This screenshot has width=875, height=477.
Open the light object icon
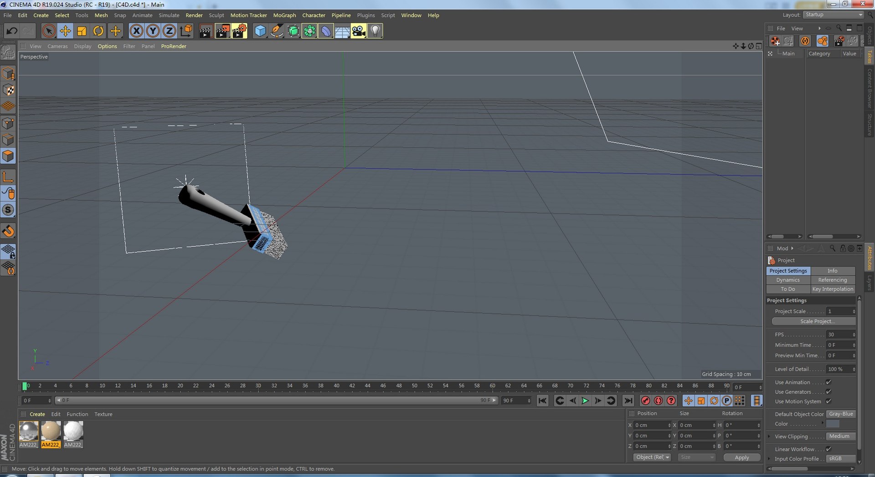coord(375,31)
